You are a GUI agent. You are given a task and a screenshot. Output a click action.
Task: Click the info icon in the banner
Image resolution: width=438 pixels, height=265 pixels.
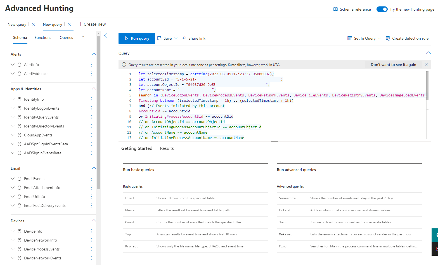[124, 65]
